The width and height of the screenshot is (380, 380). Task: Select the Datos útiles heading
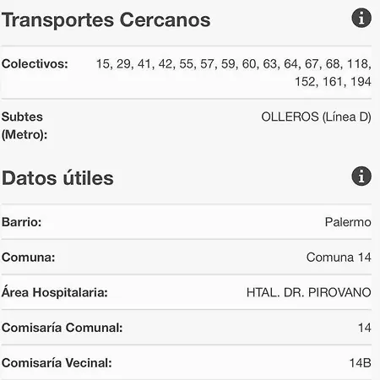click(x=57, y=178)
